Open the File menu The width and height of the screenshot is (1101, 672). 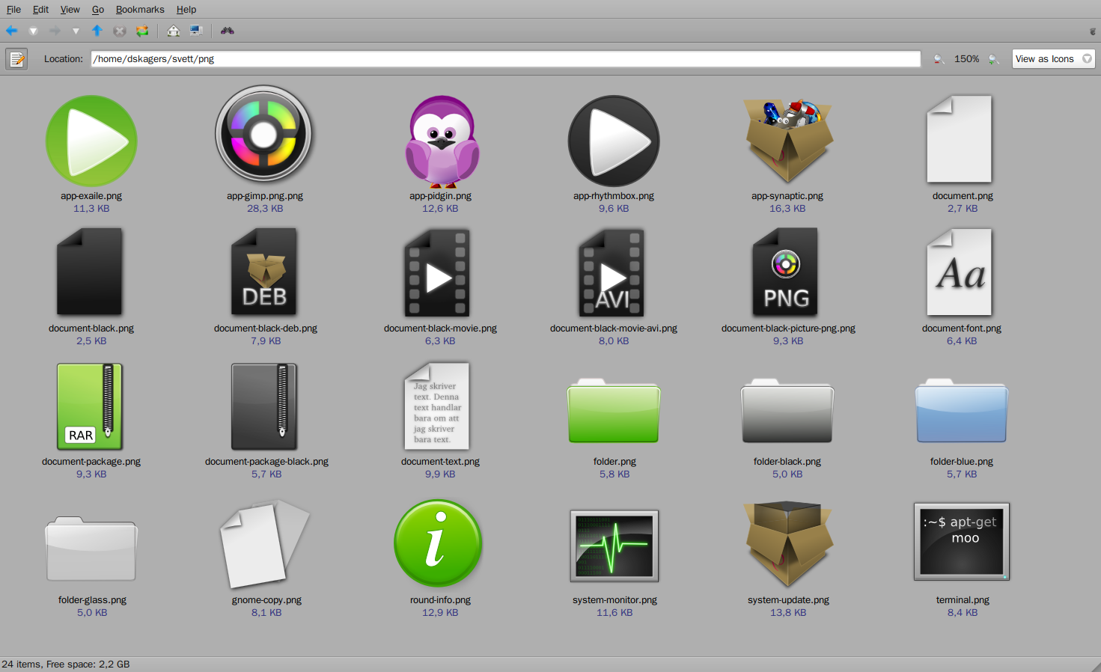coord(13,10)
